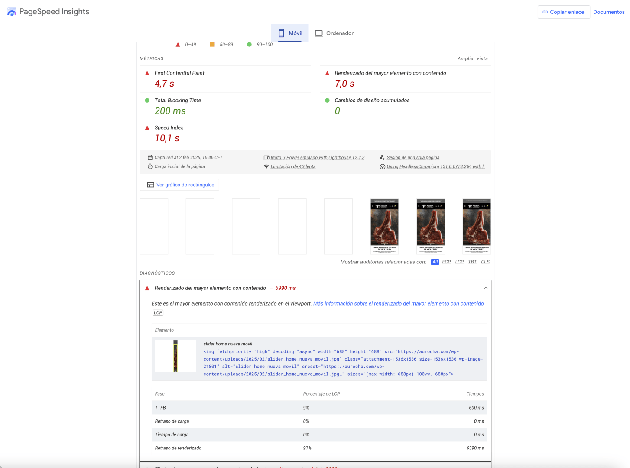Click the slider home nueva movil thumbnail
The width and height of the screenshot is (630, 468).
(175, 356)
